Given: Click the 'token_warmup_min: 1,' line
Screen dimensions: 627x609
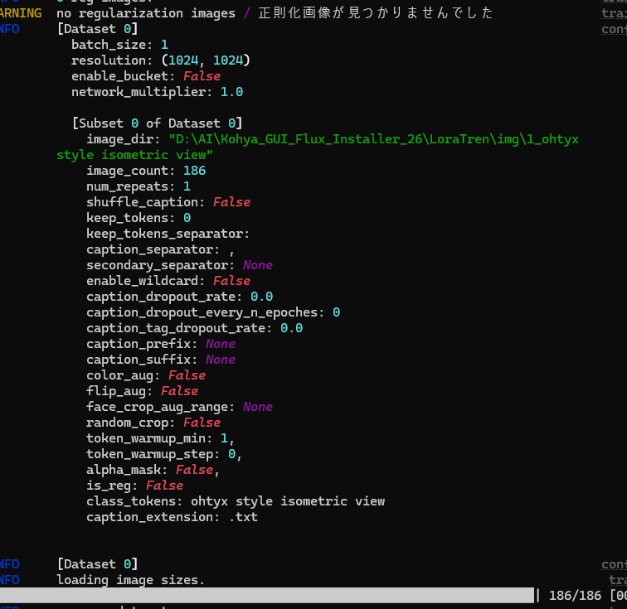Looking at the screenshot, I should click(161, 438).
